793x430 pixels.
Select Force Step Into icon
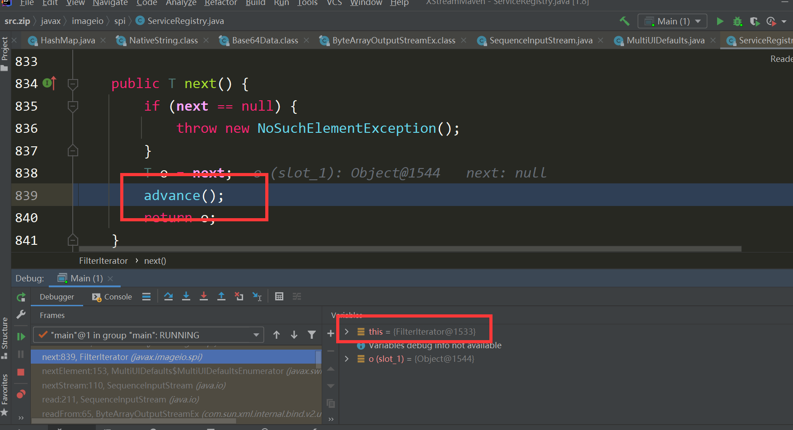coord(204,296)
